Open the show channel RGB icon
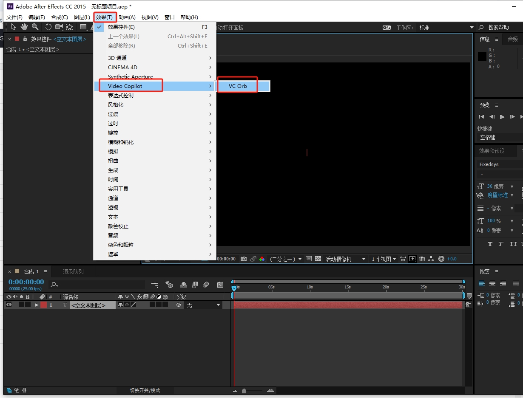This screenshot has width=523, height=398. coord(262,259)
